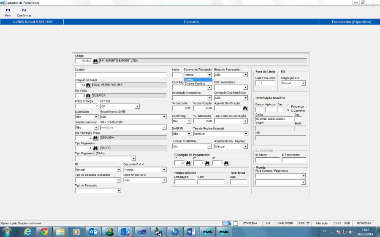Click binoculars icon next to Tipo Pagamento
This screenshot has height=237, width=380.
coord(95,148)
